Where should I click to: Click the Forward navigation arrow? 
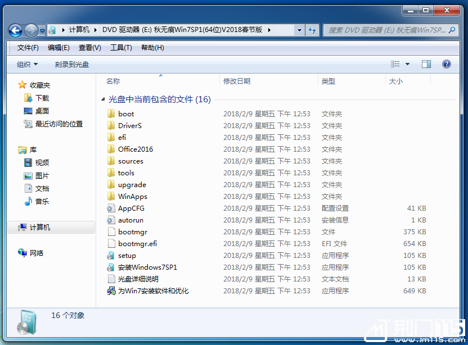point(31,30)
